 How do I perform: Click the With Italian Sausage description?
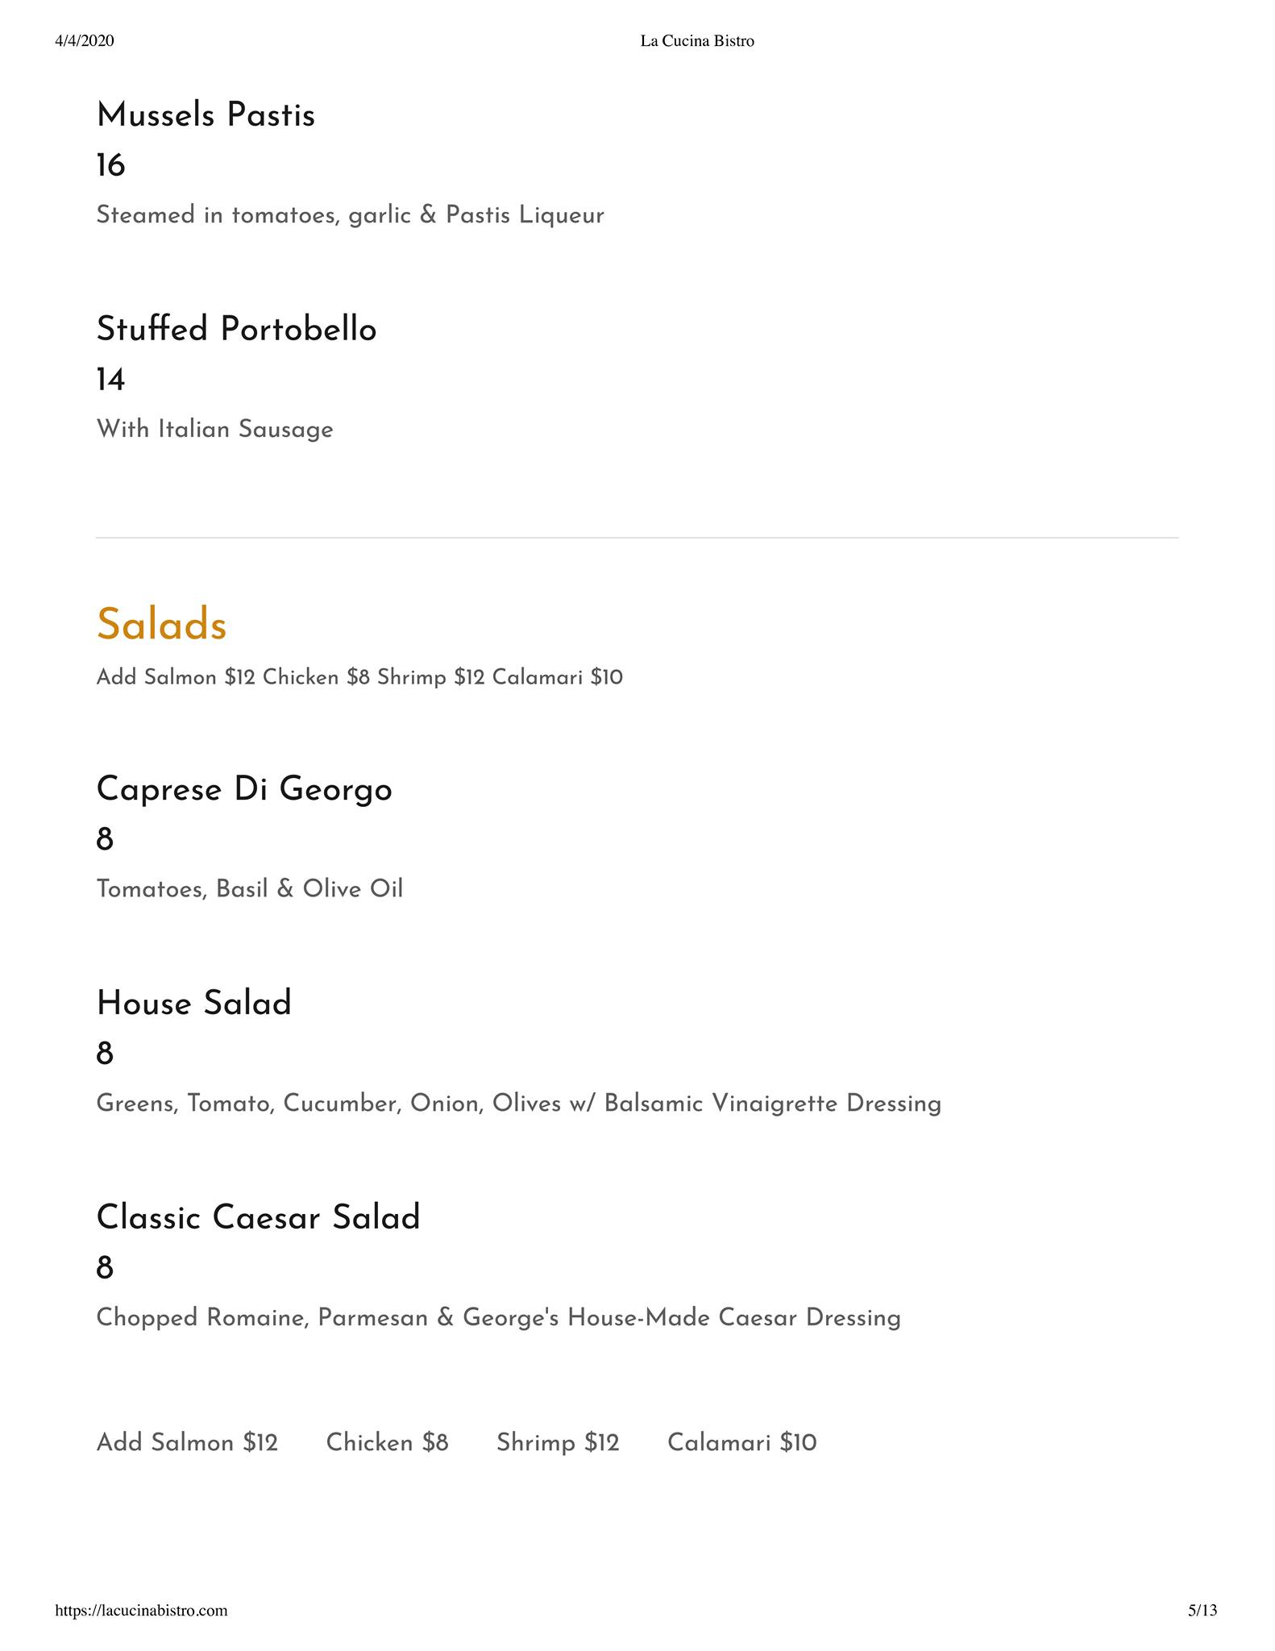[214, 429]
